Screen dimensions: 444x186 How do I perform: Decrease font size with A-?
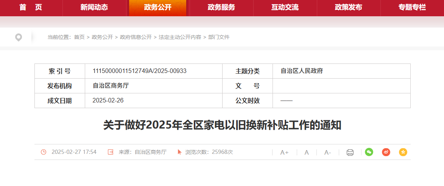click(x=328, y=152)
